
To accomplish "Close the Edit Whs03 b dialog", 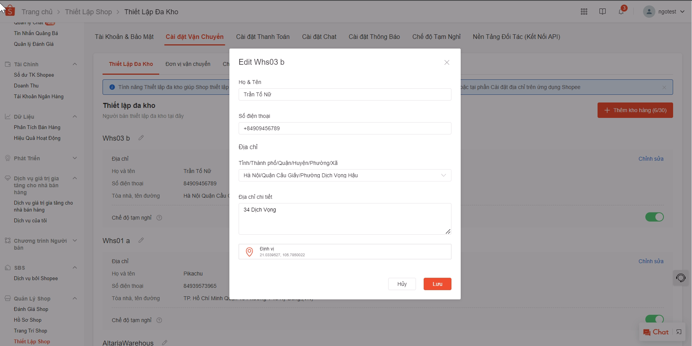I will 447,62.
